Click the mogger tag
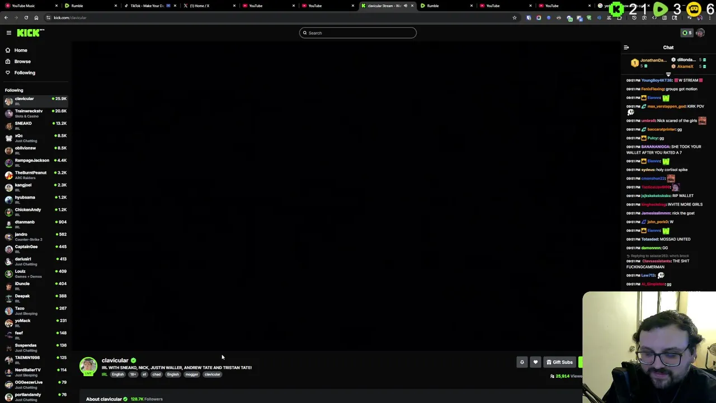The height and width of the screenshot is (403, 716). 191,374
